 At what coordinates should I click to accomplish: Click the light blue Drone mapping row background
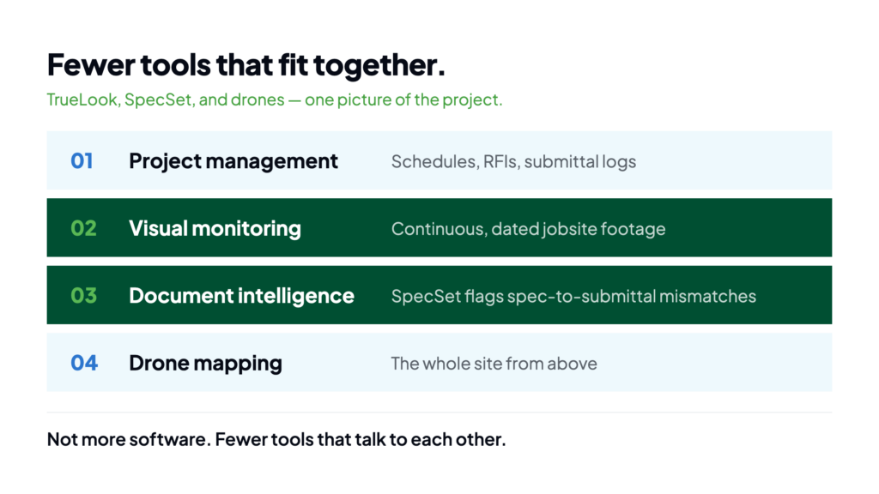point(439,362)
